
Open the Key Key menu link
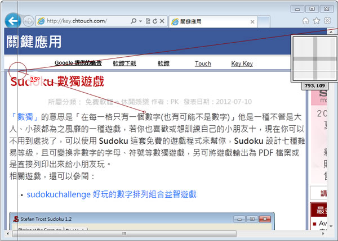tap(242, 63)
